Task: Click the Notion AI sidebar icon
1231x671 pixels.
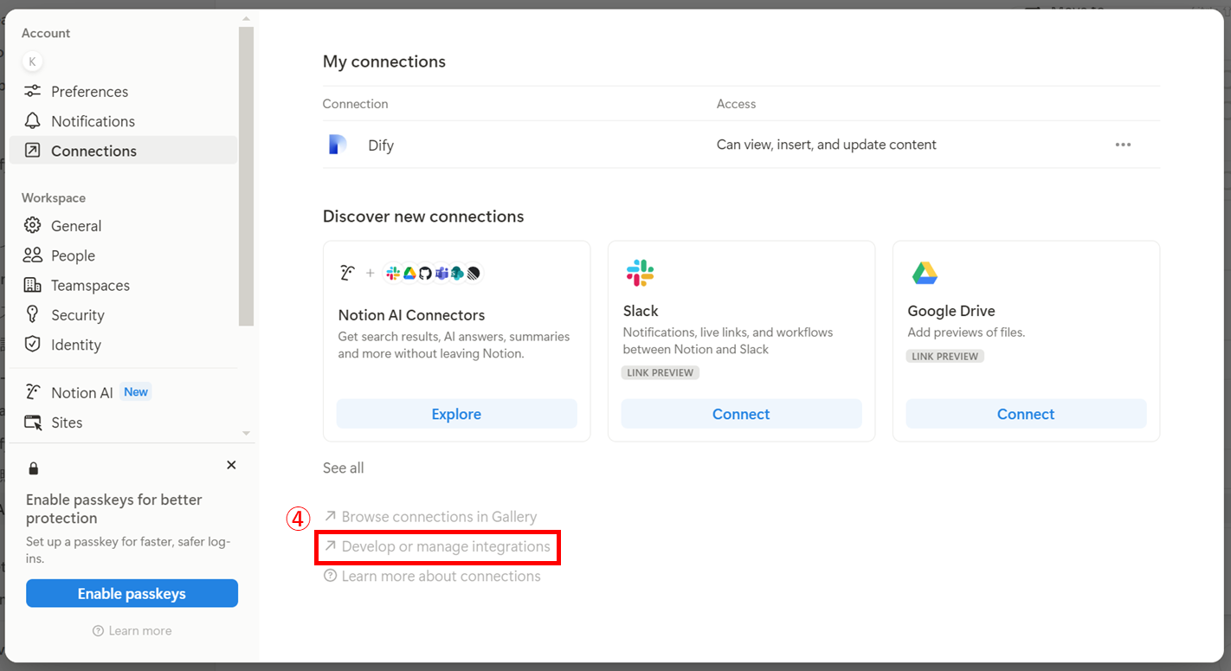Action: 33,392
